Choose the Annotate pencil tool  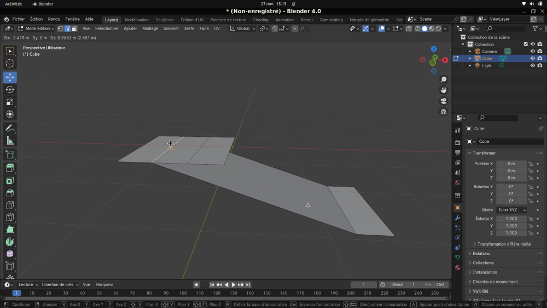tap(10, 129)
